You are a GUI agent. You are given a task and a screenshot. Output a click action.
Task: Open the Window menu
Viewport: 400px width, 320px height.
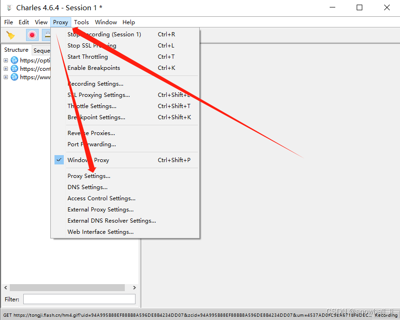[106, 22]
